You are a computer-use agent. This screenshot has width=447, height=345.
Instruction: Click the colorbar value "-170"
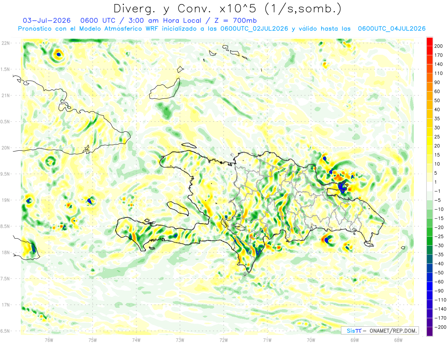pyautogui.click(x=441, y=318)
